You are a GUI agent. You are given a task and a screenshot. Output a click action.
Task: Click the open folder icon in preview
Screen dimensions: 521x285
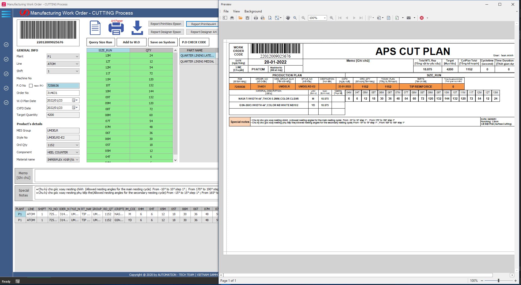point(240,18)
